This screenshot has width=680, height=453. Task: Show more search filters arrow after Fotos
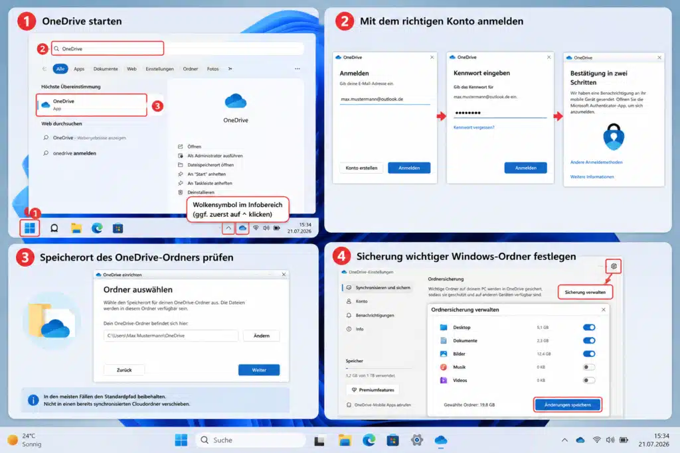click(x=230, y=69)
